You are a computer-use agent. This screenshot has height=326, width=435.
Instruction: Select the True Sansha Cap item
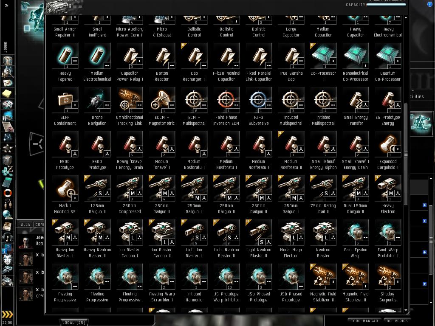[291, 62]
